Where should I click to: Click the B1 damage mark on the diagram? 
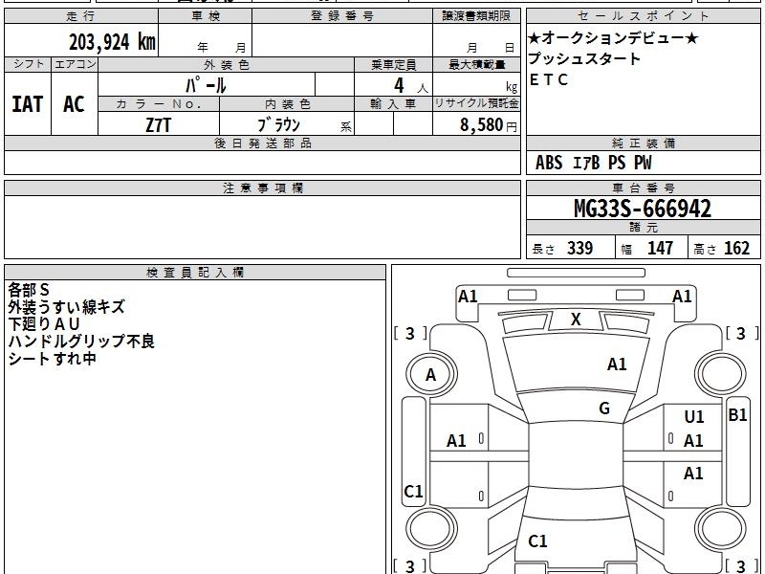pyautogui.click(x=737, y=415)
